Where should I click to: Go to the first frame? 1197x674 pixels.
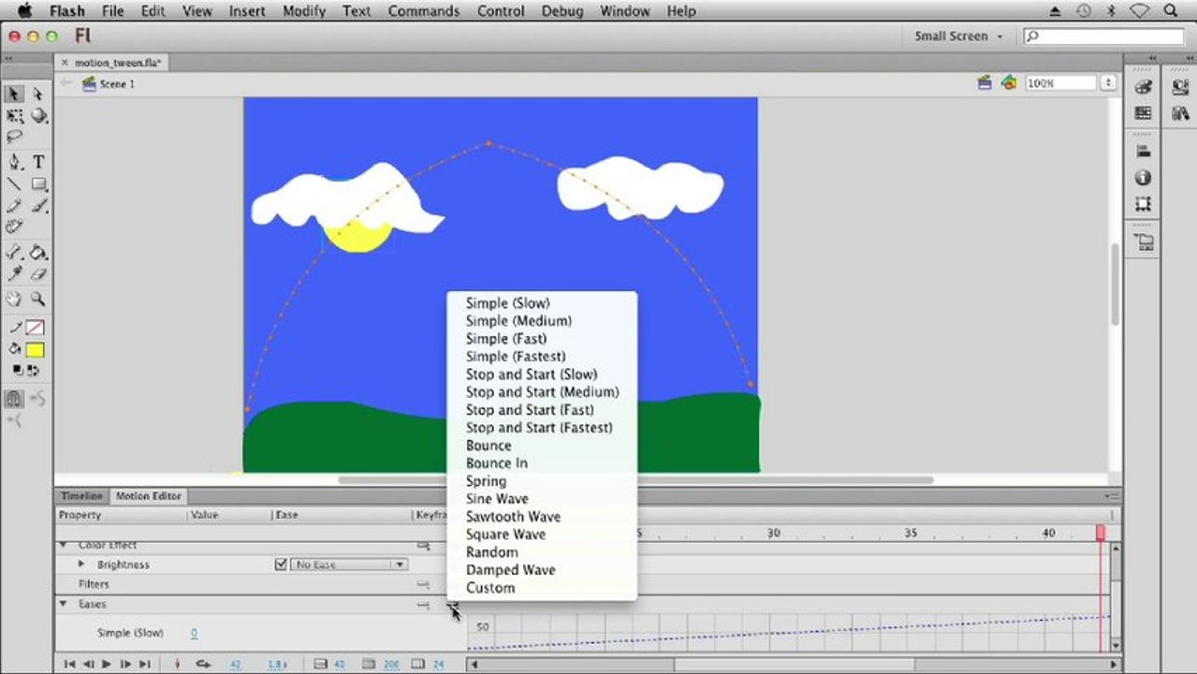tap(69, 664)
